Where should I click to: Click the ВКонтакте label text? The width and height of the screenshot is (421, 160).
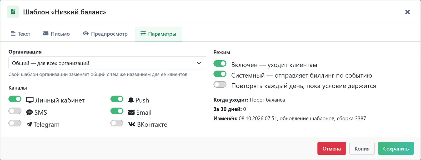152,125
